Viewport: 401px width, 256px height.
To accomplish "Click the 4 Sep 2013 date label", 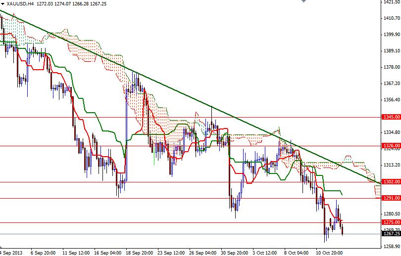I will click(x=11, y=253).
